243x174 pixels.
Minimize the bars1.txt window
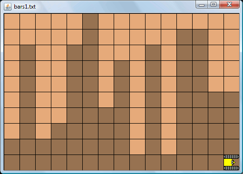(202, 5)
